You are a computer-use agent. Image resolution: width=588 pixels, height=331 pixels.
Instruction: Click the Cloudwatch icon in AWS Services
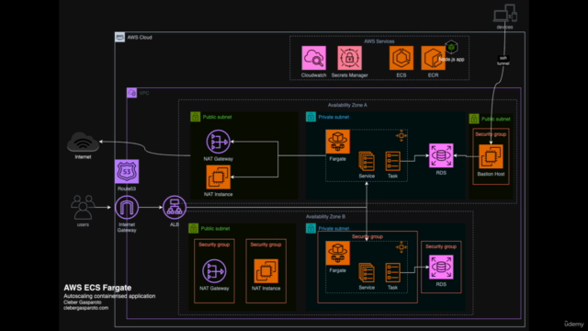313,58
